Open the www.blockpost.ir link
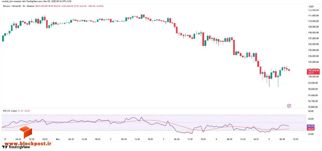The height and width of the screenshot is (151, 322). [26, 142]
